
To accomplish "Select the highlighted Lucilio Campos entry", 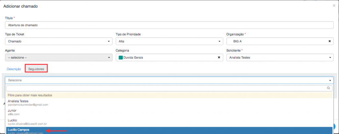I will (x=169, y=131).
